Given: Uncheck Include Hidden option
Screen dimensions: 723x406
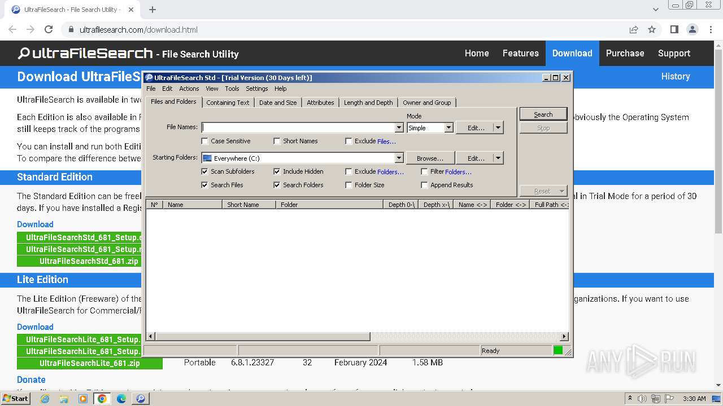Looking at the screenshot, I should coord(277,171).
